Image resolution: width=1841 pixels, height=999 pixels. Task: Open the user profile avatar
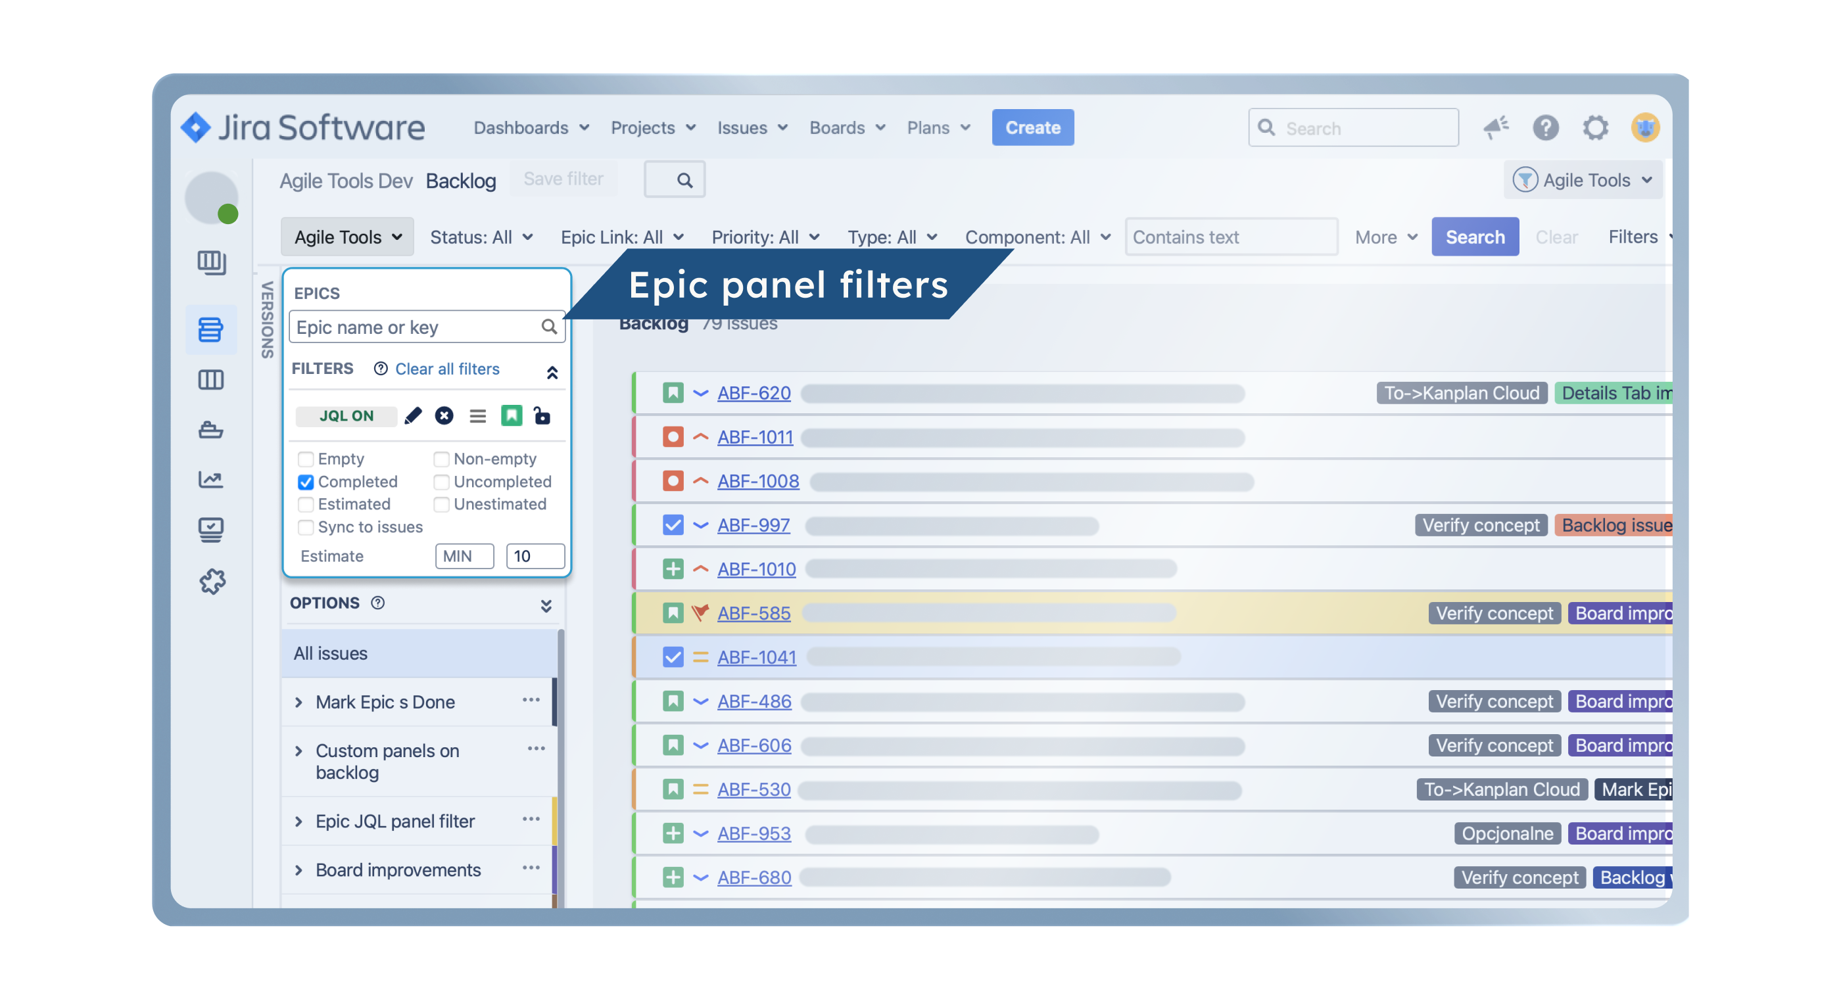[x=1645, y=128]
